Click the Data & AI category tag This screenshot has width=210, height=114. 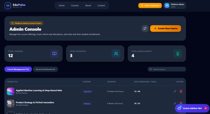[87, 92]
